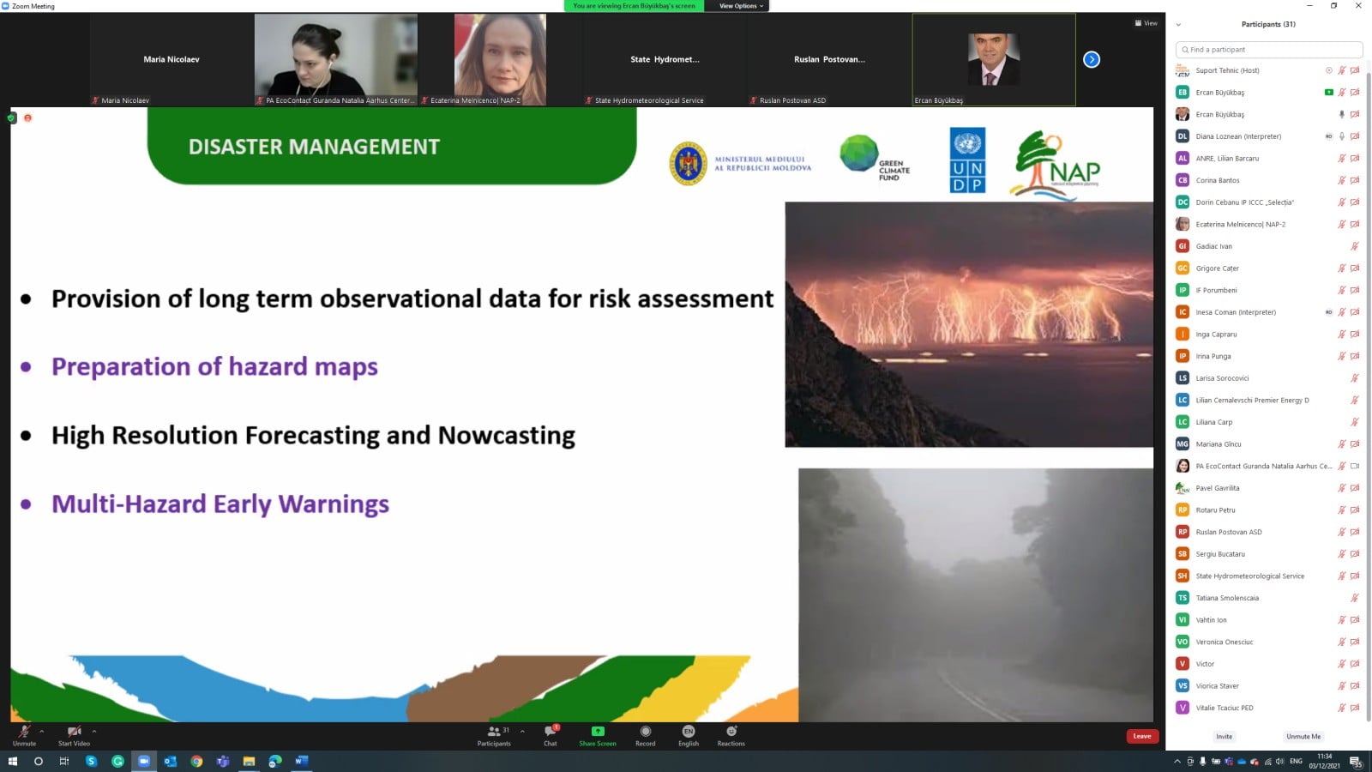Toggle Start Video on

[74, 732]
